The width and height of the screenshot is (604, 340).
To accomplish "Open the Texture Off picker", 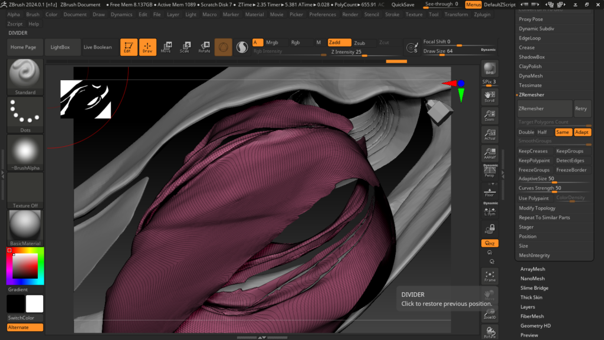I will [25, 191].
